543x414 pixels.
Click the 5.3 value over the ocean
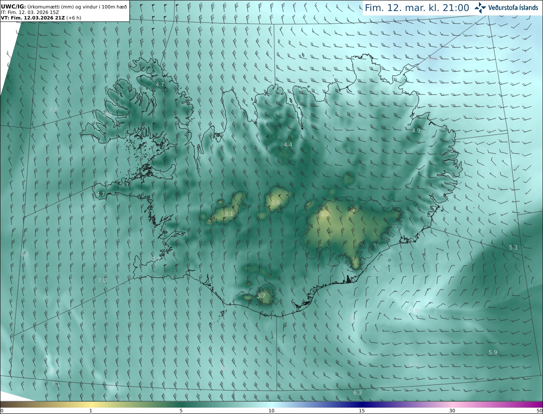(x=513, y=247)
